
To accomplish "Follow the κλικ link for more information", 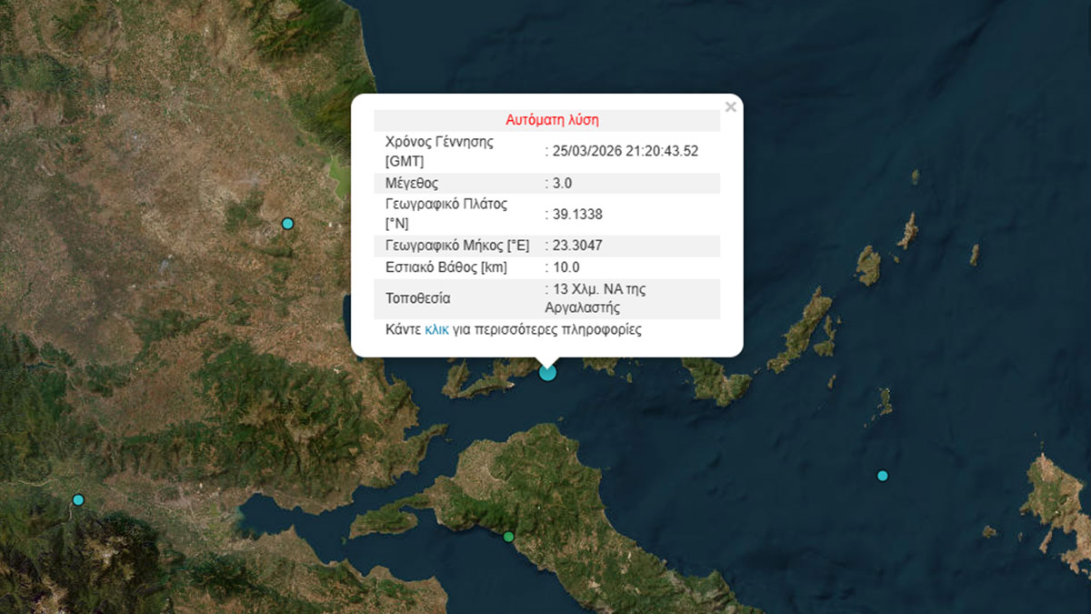I will coord(439,329).
